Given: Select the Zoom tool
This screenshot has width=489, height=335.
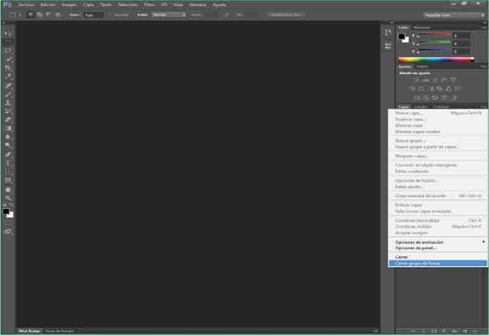Looking at the screenshot, I should point(8,198).
